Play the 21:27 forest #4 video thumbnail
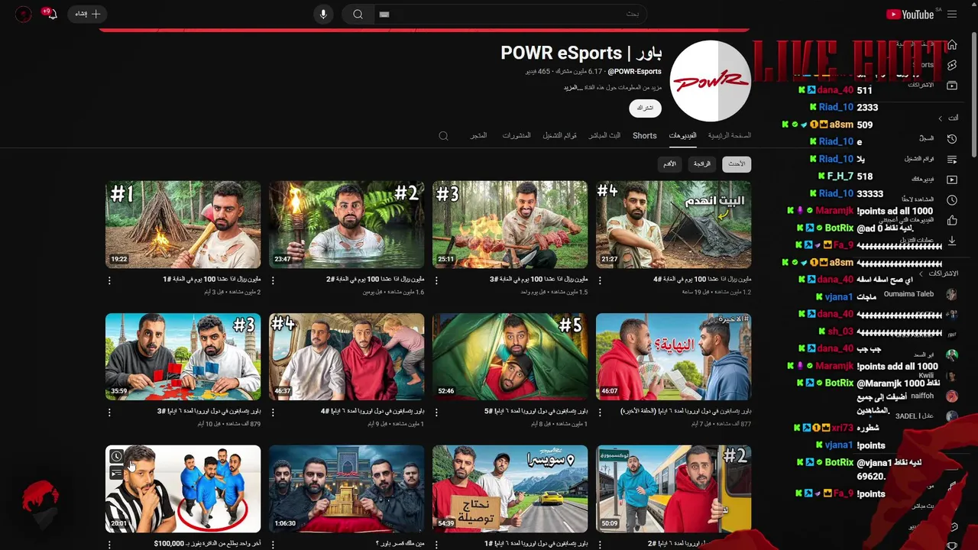 (674, 225)
